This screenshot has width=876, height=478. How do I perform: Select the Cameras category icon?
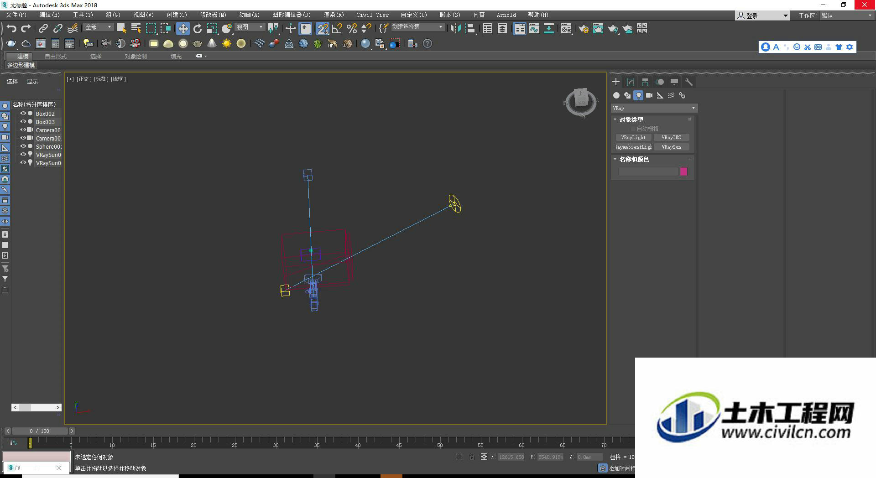(649, 95)
